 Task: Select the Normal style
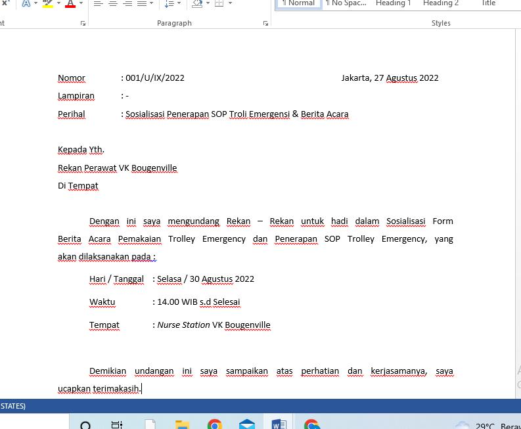click(298, 3)
